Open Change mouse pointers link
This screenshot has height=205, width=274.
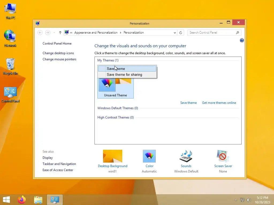59,59
